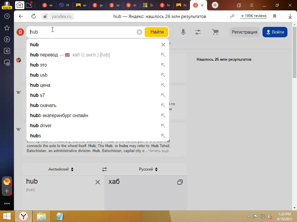Select 'hubb екатеринбург онлайн' suggestion
Screen dimensions: 297x222
[97, 116]
